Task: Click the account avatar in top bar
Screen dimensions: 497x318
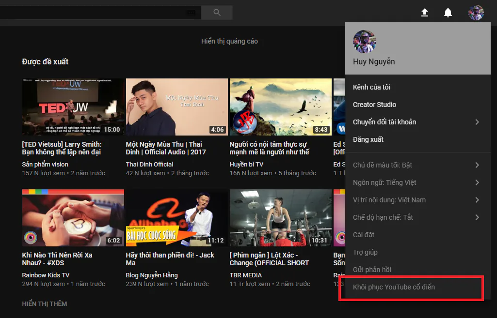Action: 476,13
